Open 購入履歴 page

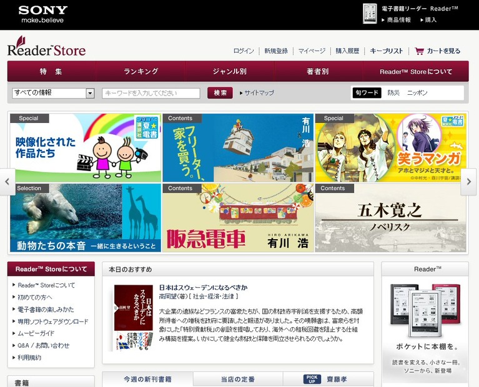tap(347, 51)
